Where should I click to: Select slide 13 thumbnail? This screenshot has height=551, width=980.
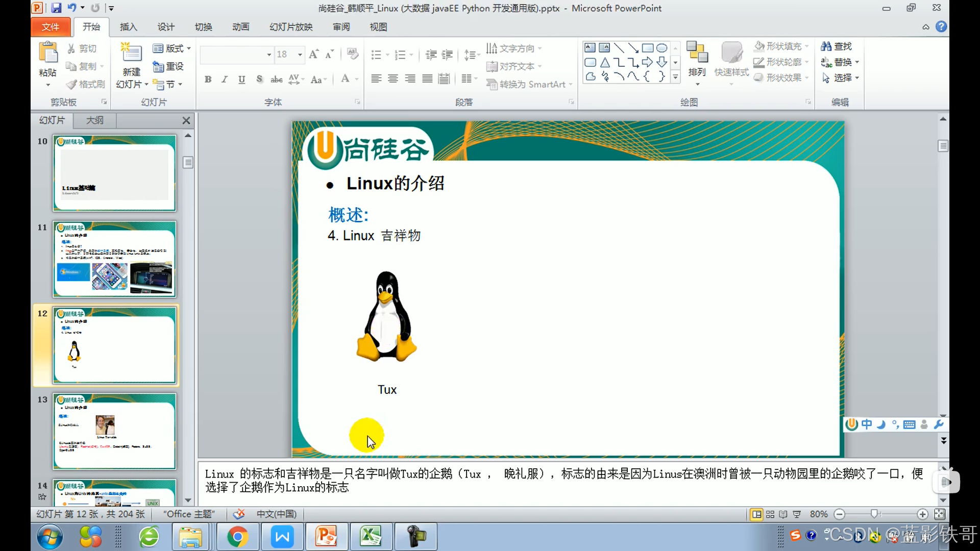pyautogui.click(x=114, y=431)
